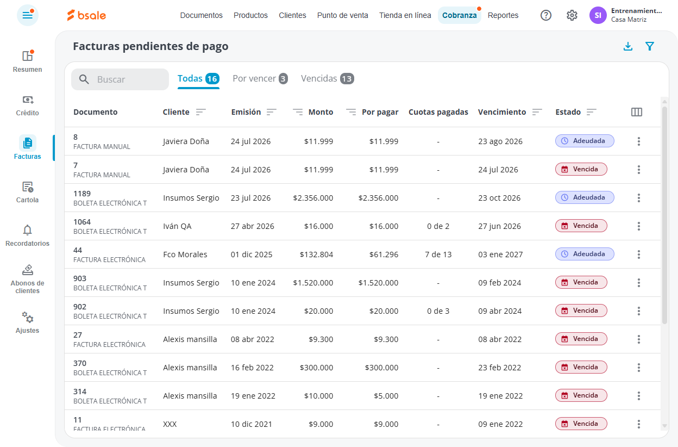
Task: Click Vencida status badge for document 903
Action: click(x=581, y=282)
